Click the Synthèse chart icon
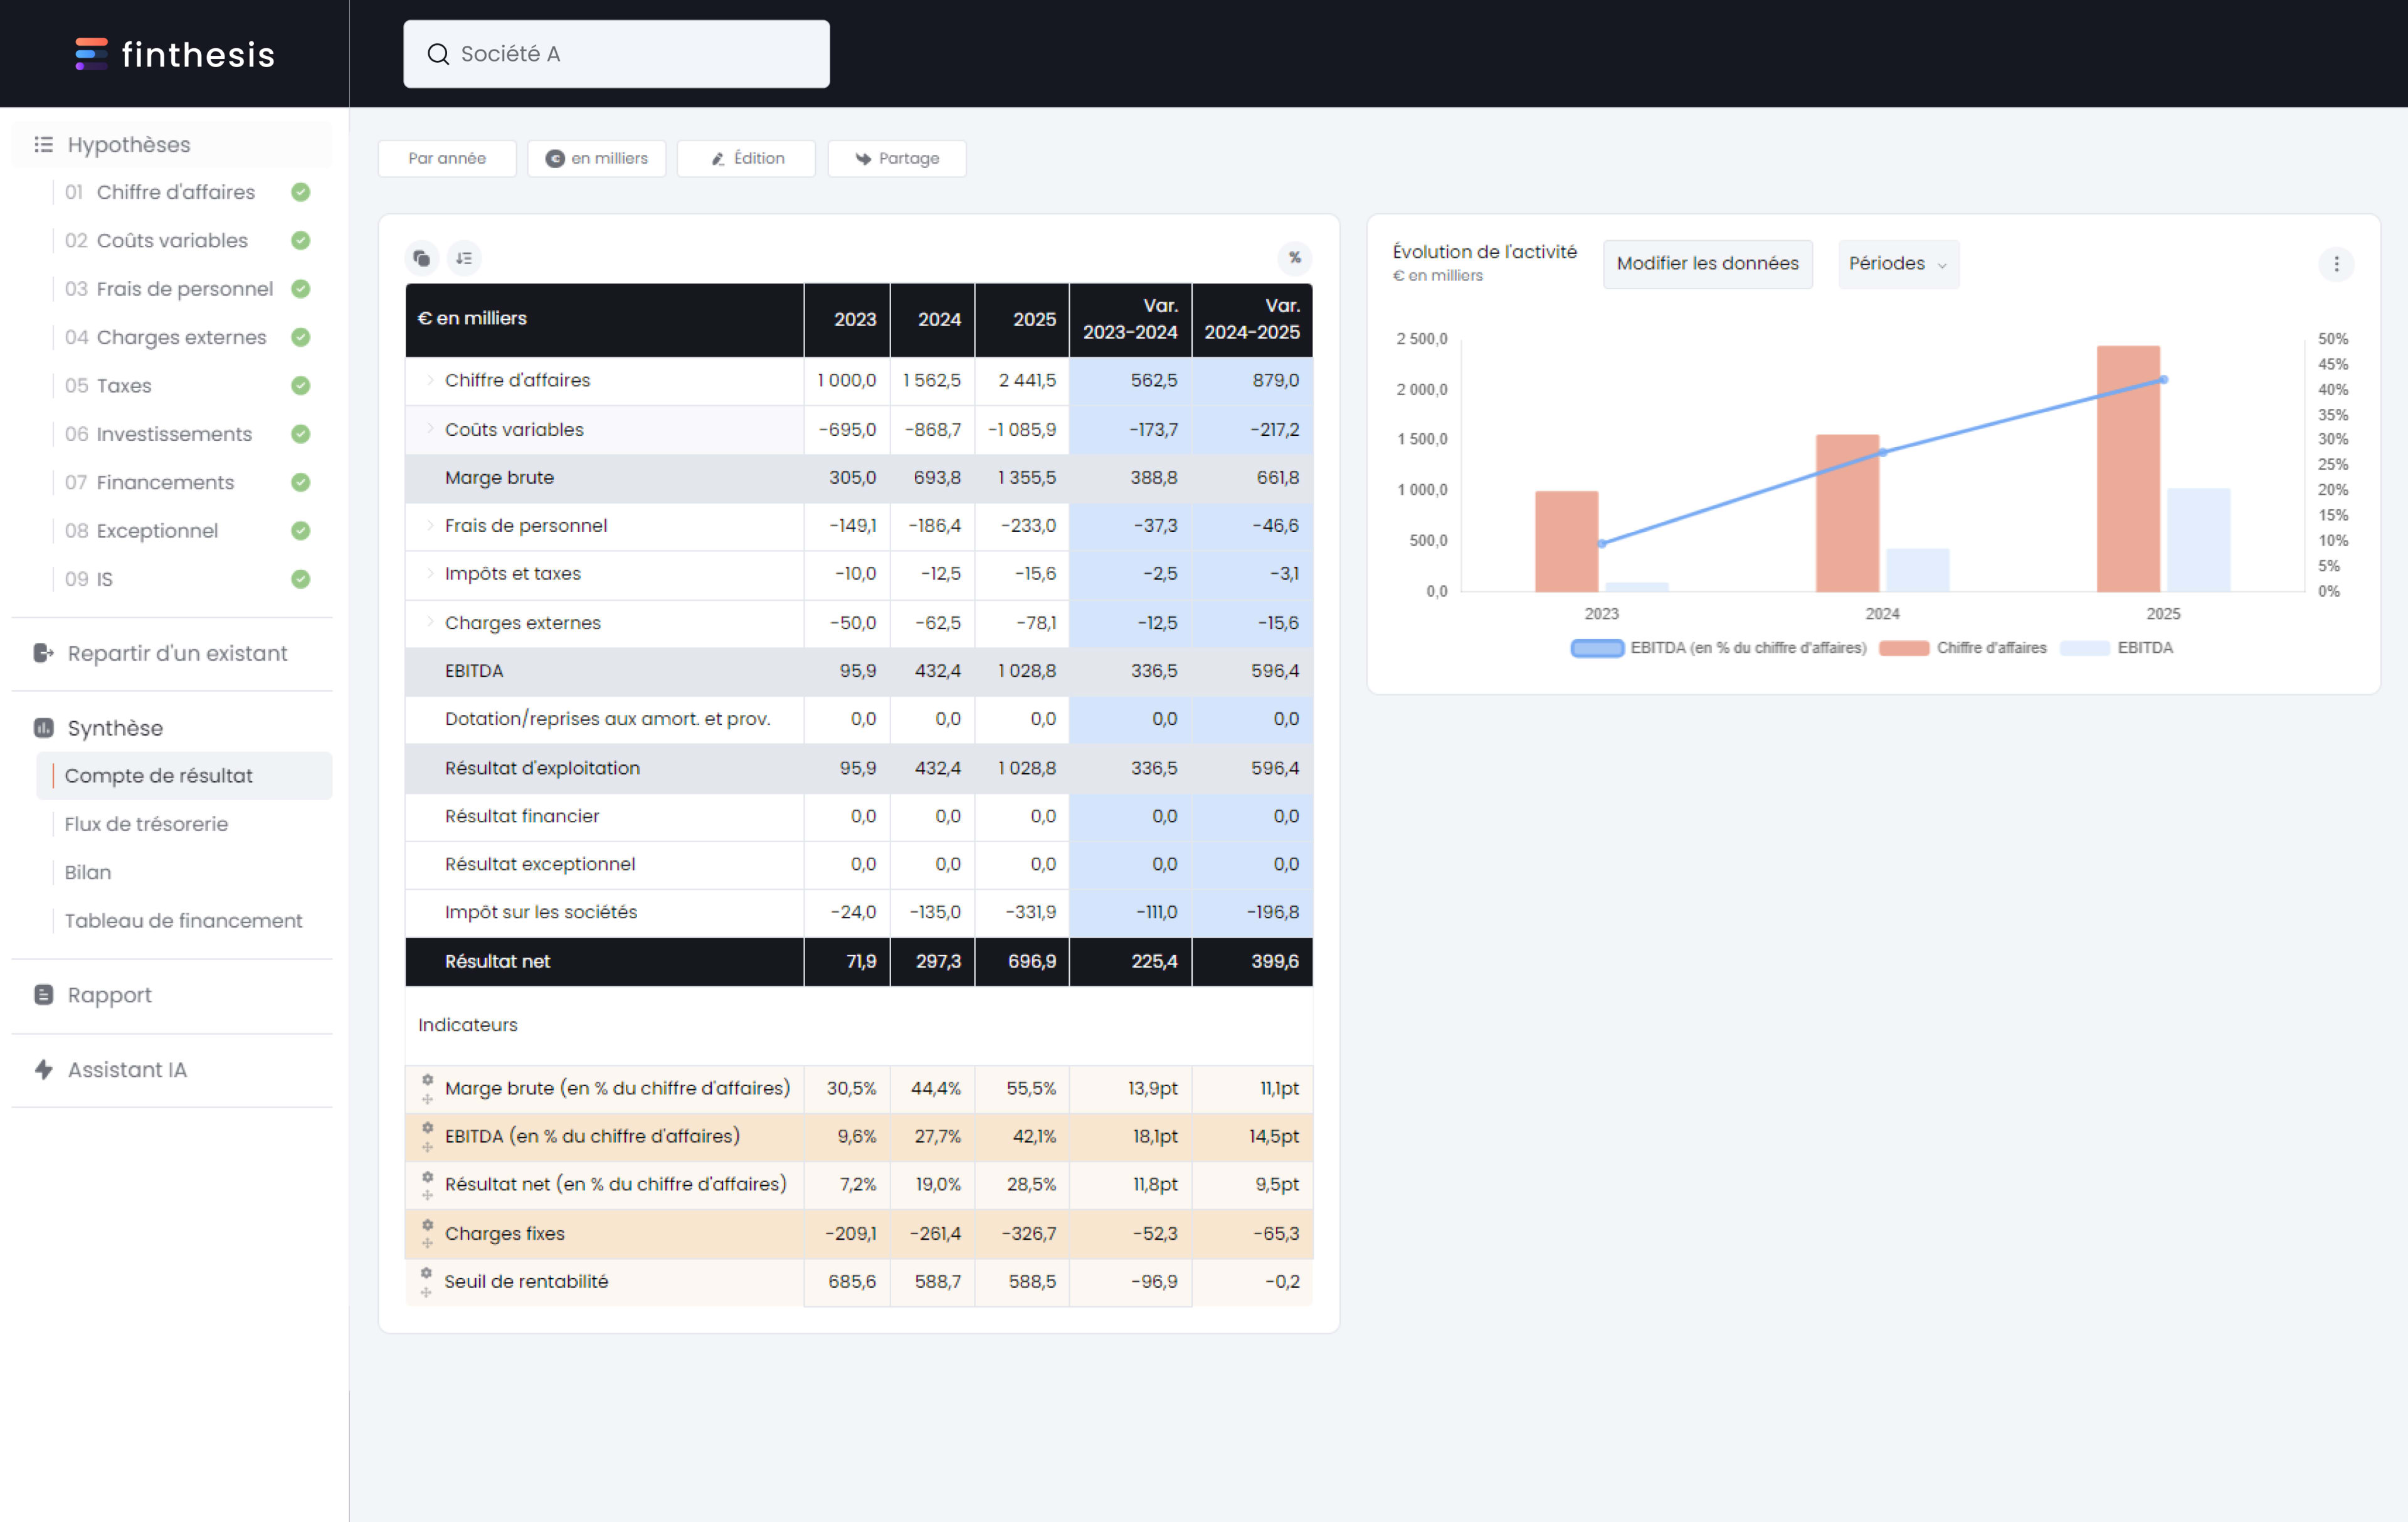This screenshot has width=2408, height=1522. 43,727
